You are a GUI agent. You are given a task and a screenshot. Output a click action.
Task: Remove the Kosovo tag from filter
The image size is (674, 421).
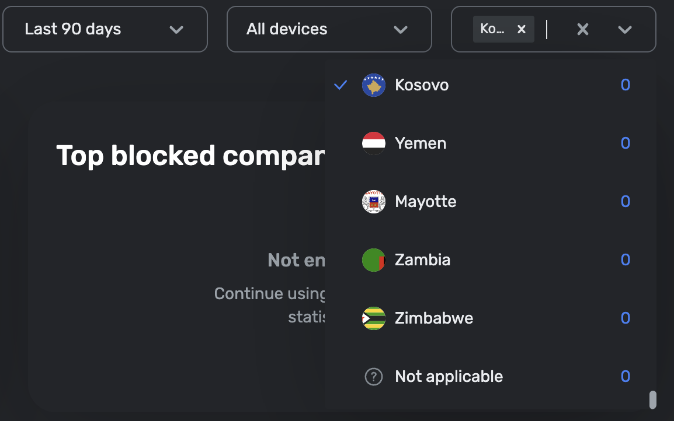pyautogui.click(x=522, y=29)
